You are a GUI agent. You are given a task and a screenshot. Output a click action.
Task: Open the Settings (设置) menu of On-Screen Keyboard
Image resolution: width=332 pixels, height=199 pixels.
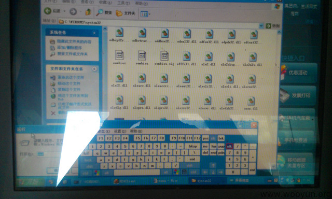pyautogui.click(x=120, y=131)
